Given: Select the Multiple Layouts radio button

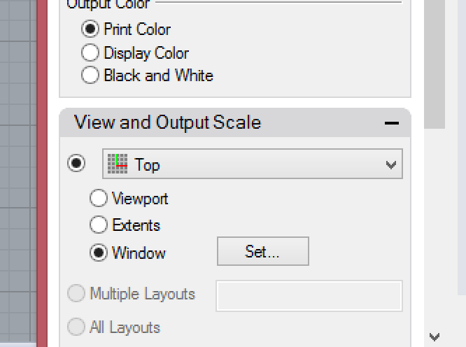Looking at the screenshot, I should tap(76, 294).
